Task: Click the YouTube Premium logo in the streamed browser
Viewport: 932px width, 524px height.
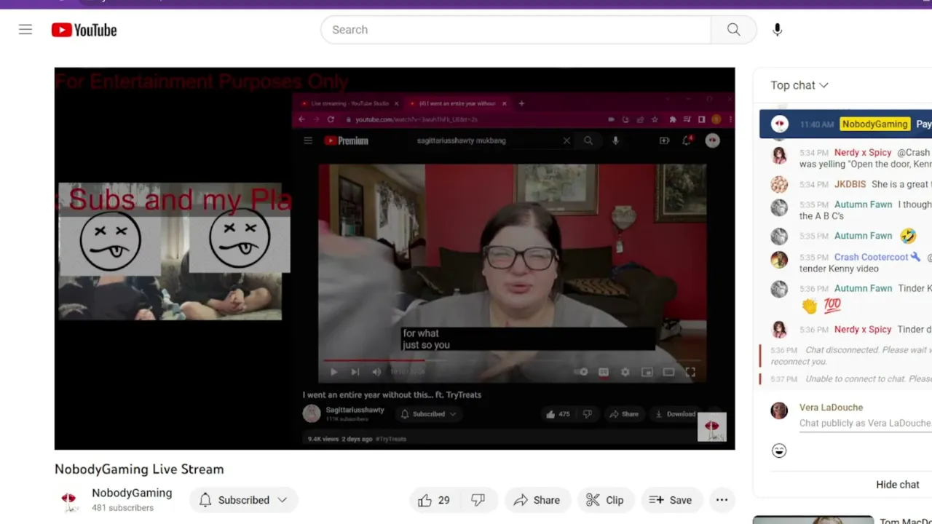Action: tap(347, 140)
